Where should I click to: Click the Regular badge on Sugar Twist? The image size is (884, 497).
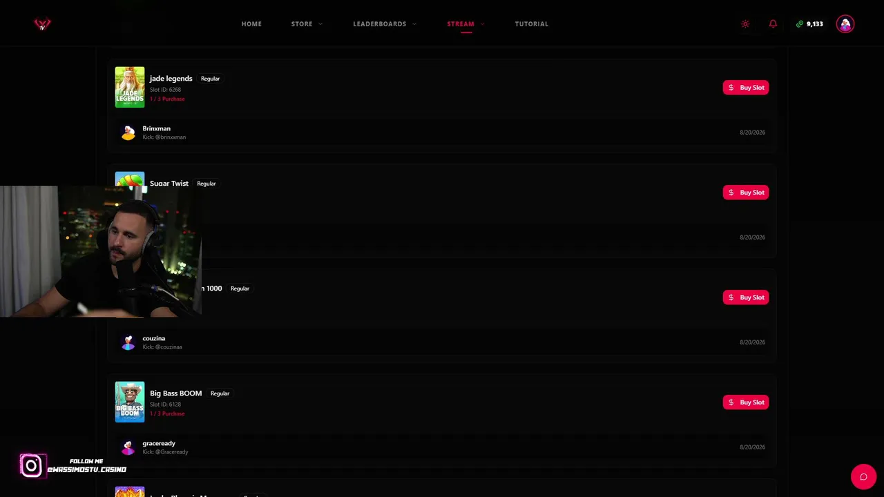click(x=206, y=184)
